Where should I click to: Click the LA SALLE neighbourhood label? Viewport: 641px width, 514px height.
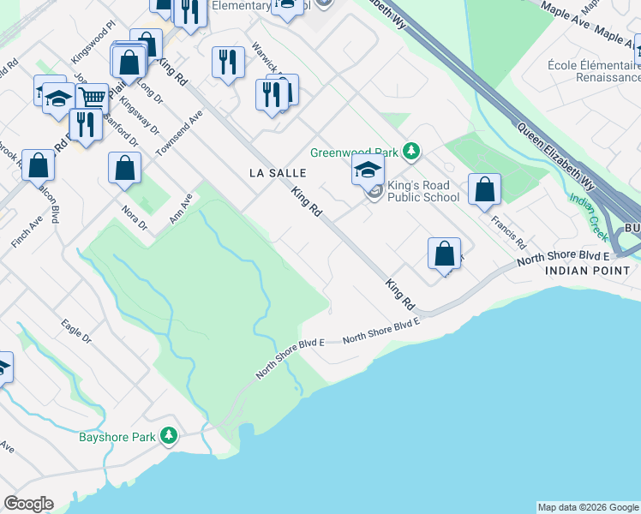click(278, 173)
